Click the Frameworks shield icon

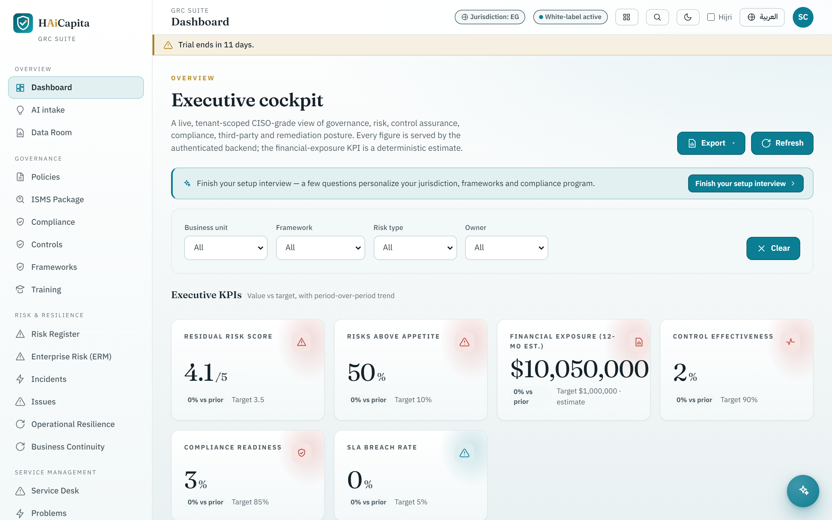[x=20, y=267]
